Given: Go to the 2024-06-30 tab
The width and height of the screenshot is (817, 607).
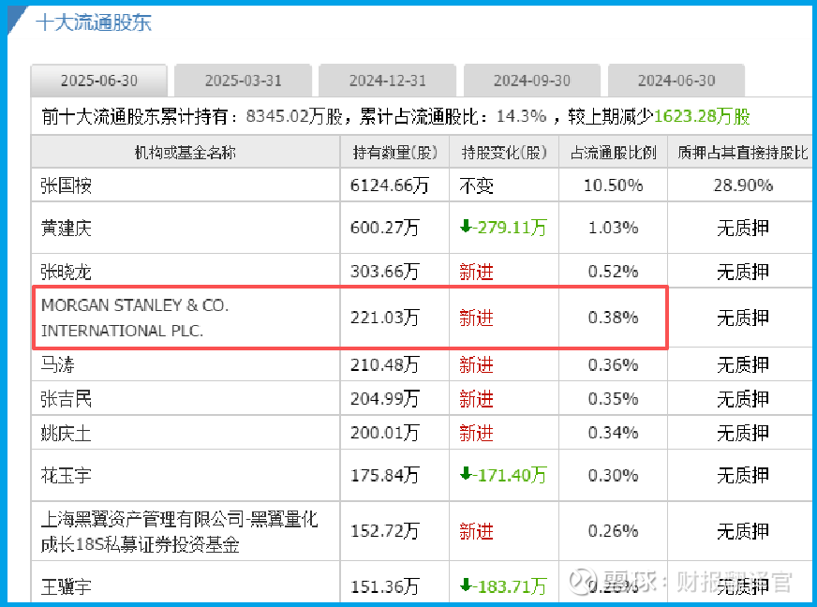Looking at the screenshot, I should tap(676, 81).
